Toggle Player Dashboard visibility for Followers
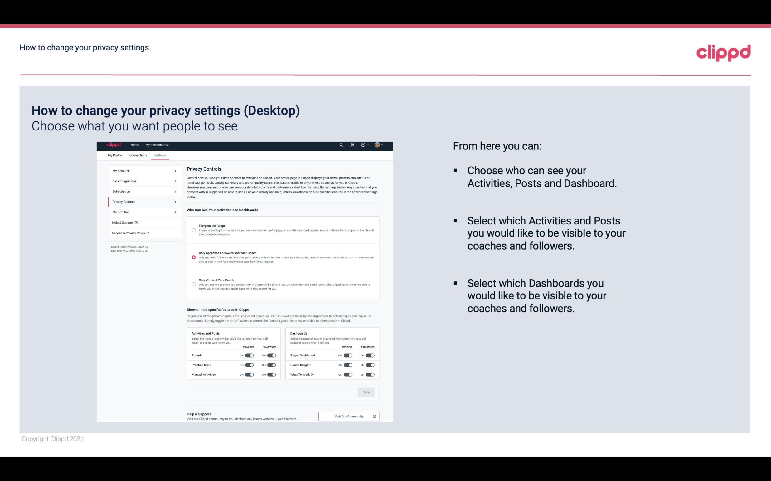Screen dimensions: 771x481 coord(370,355)
